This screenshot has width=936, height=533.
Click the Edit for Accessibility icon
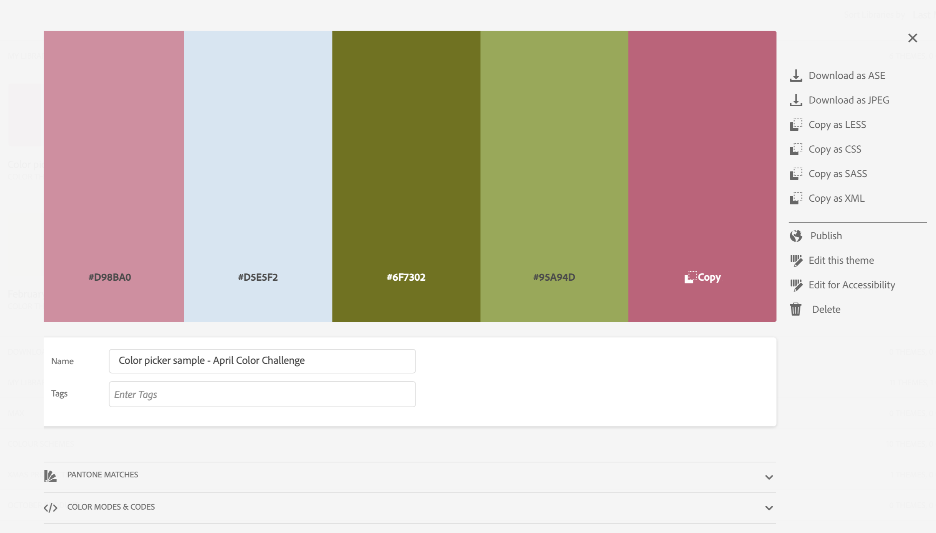tap(796, 285)
